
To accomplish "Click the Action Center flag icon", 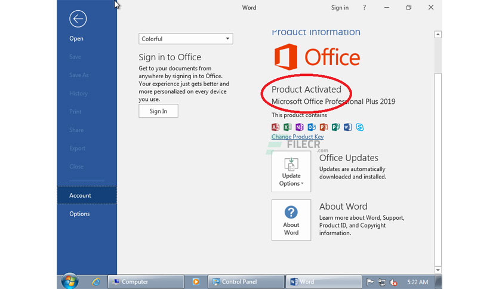I will 370,282.
